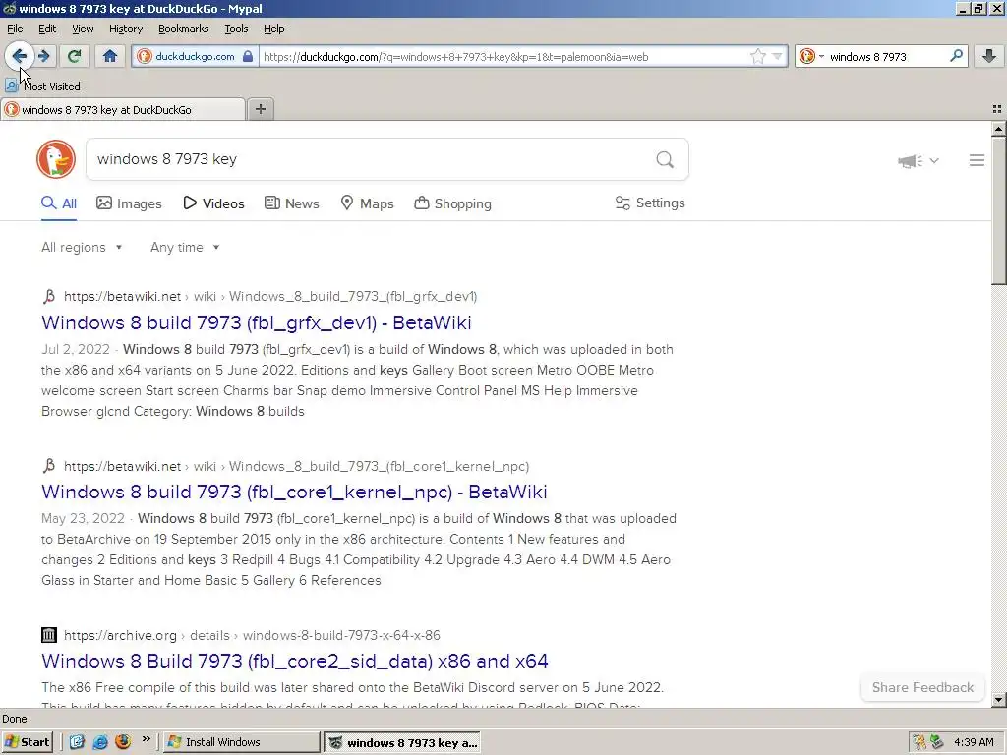Open the View menu

[83, 29]
